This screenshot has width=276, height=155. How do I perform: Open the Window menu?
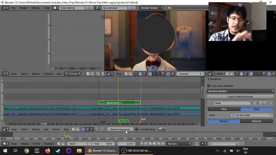[x=35, y=8]
